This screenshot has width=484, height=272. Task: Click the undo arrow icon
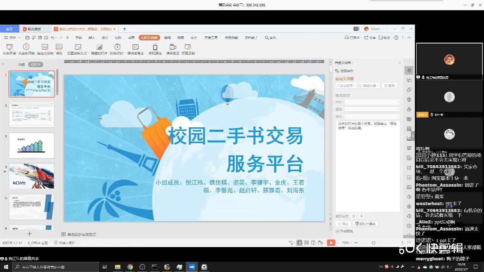click(x=53, y=38)
